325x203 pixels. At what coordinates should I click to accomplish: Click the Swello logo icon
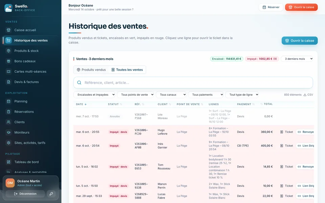click(8, 8)
